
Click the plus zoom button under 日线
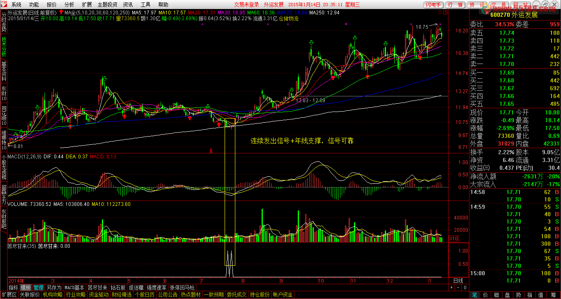pos(452,288)
